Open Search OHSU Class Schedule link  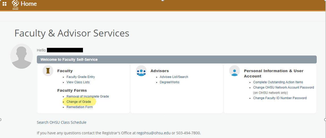61,122
